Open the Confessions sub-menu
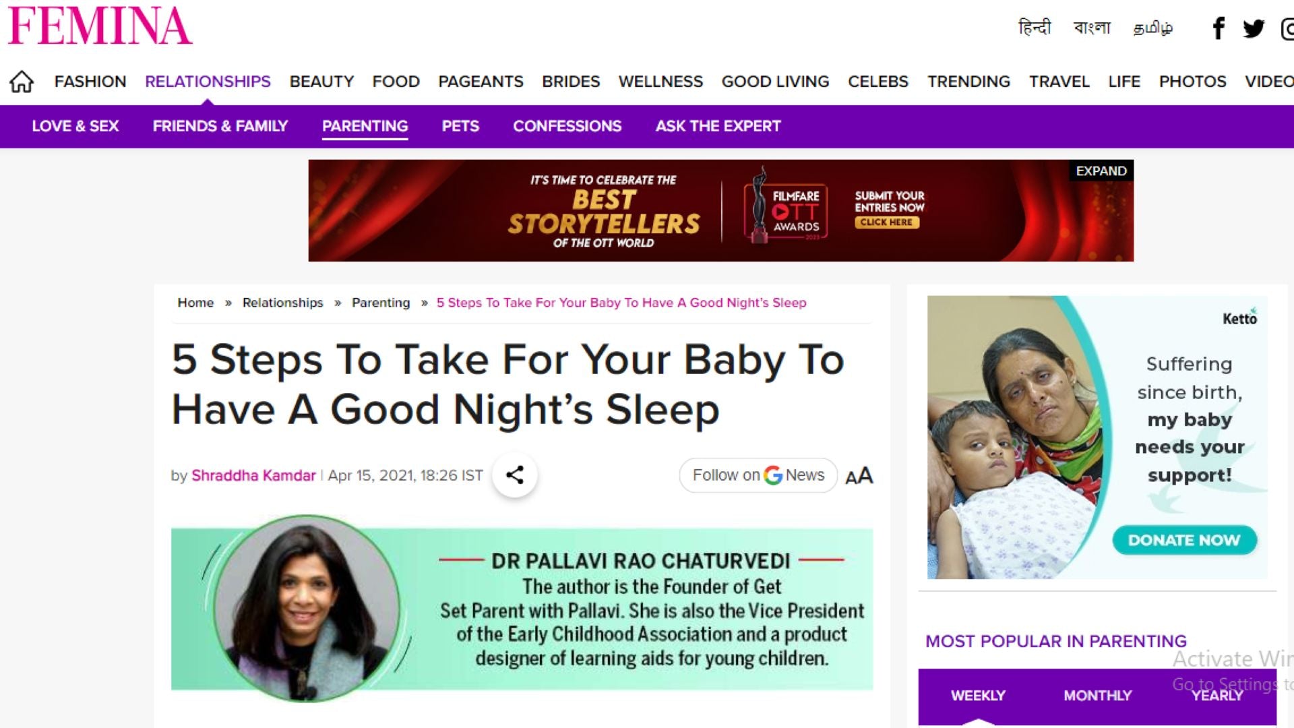Screen dimensions: 1294x728 point(567,126)
